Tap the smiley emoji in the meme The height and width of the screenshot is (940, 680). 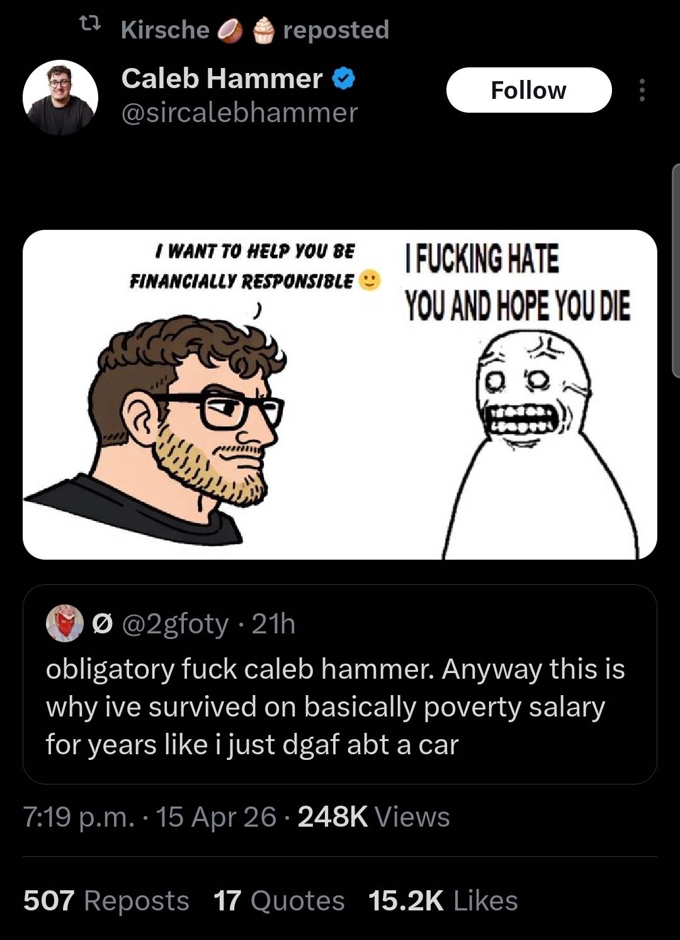[x=370, y=281]
